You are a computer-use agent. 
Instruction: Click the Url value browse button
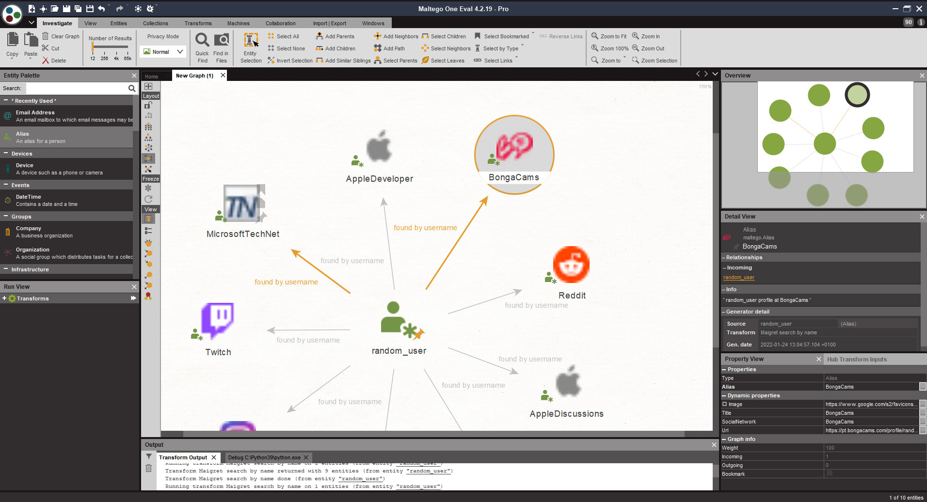pyautogui.click(x=923, y=430)
